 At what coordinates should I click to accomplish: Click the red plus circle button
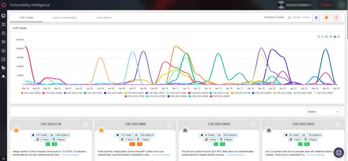click(x=336, y=18)
